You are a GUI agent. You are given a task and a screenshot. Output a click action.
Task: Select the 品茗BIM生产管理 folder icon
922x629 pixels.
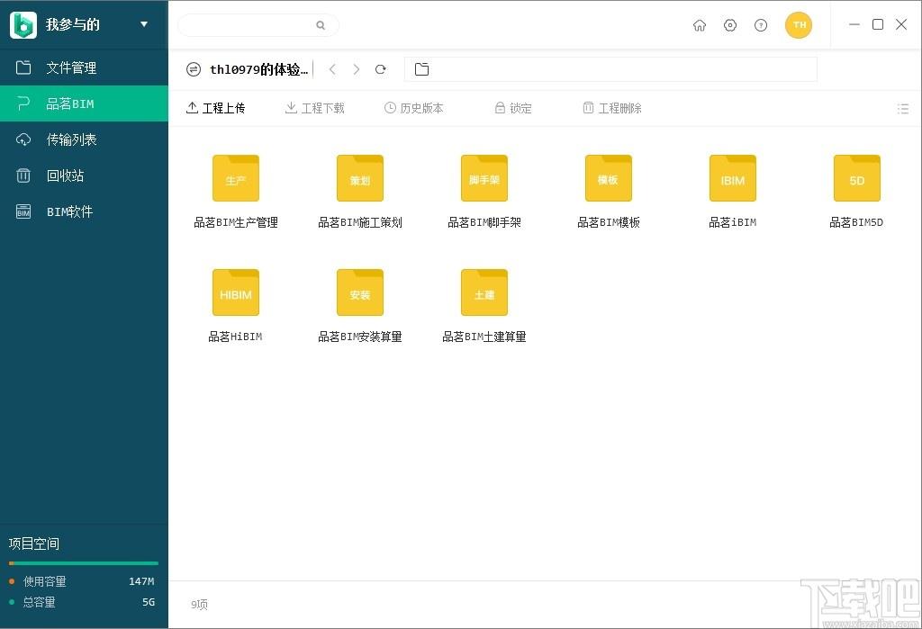tap(236, 178)
